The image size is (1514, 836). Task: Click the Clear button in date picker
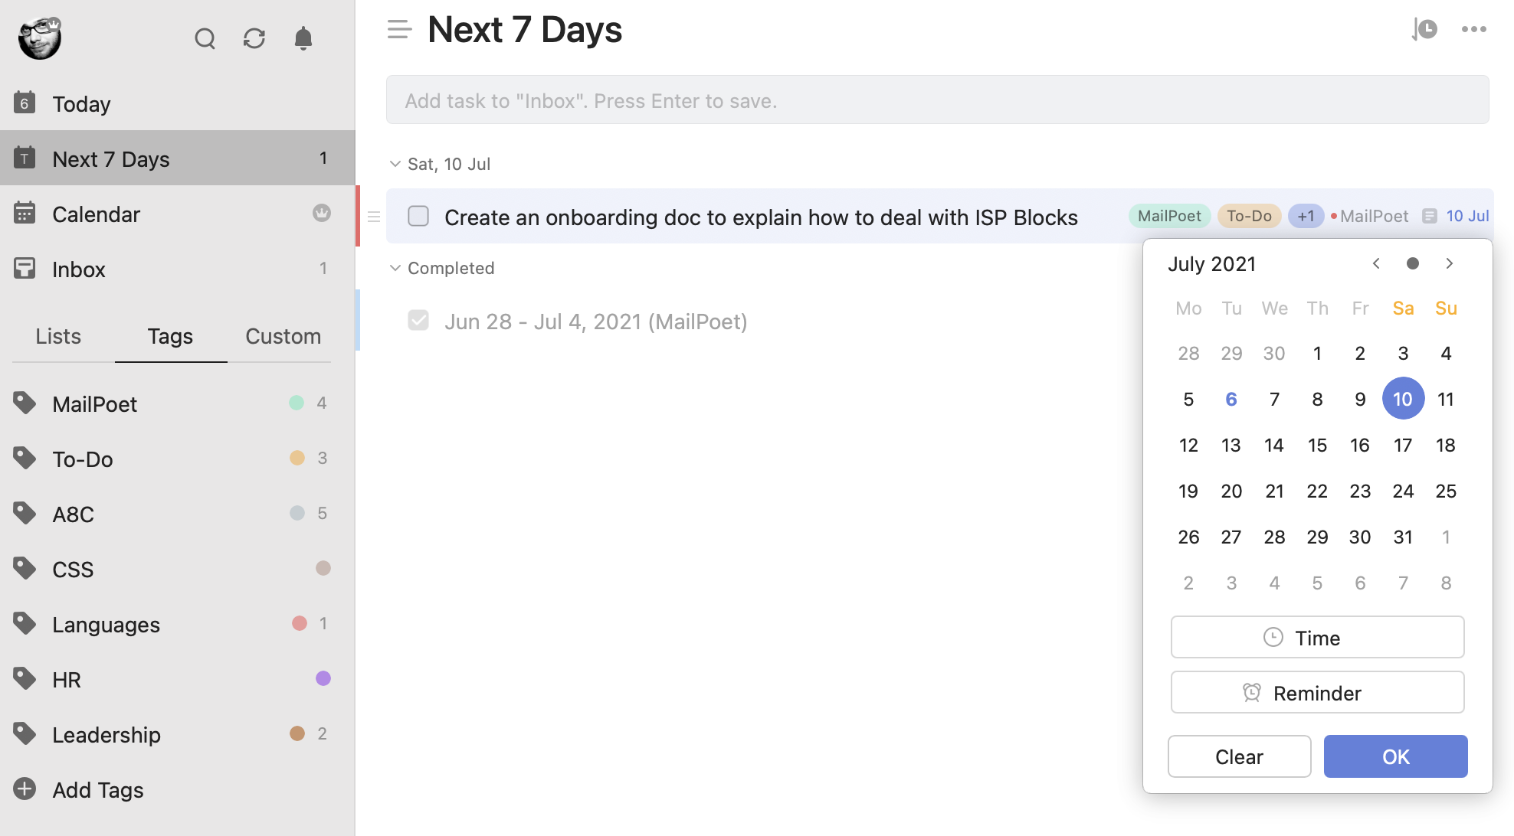click(1238, 755)
